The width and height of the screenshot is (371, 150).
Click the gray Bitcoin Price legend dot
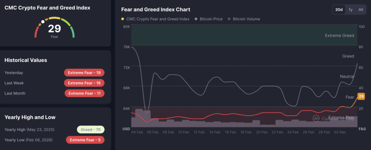[196, 19]
